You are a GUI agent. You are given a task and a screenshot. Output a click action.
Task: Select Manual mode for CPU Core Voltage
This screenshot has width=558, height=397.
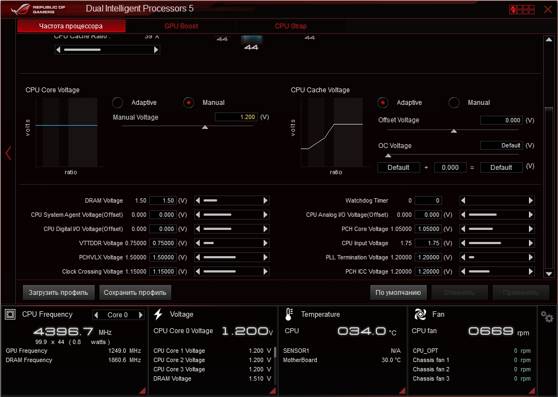tap(189, 103)
